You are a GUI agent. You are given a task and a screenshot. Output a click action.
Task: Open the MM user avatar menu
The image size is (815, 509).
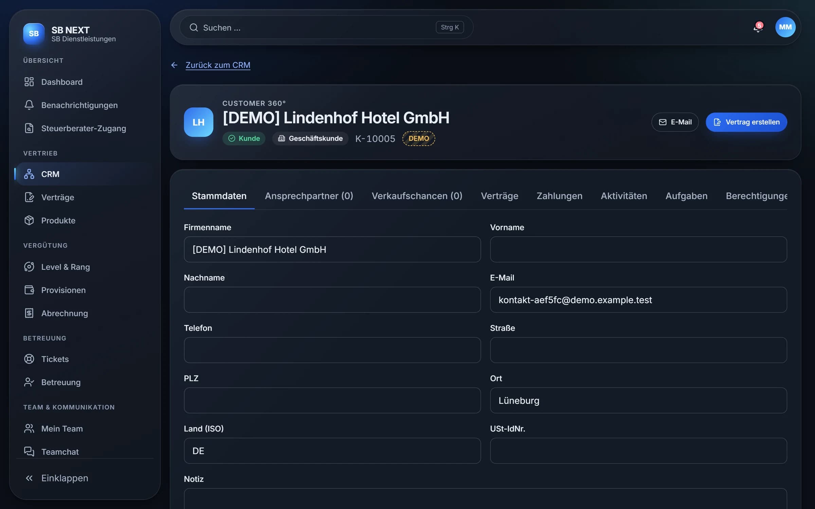[785, 27]
